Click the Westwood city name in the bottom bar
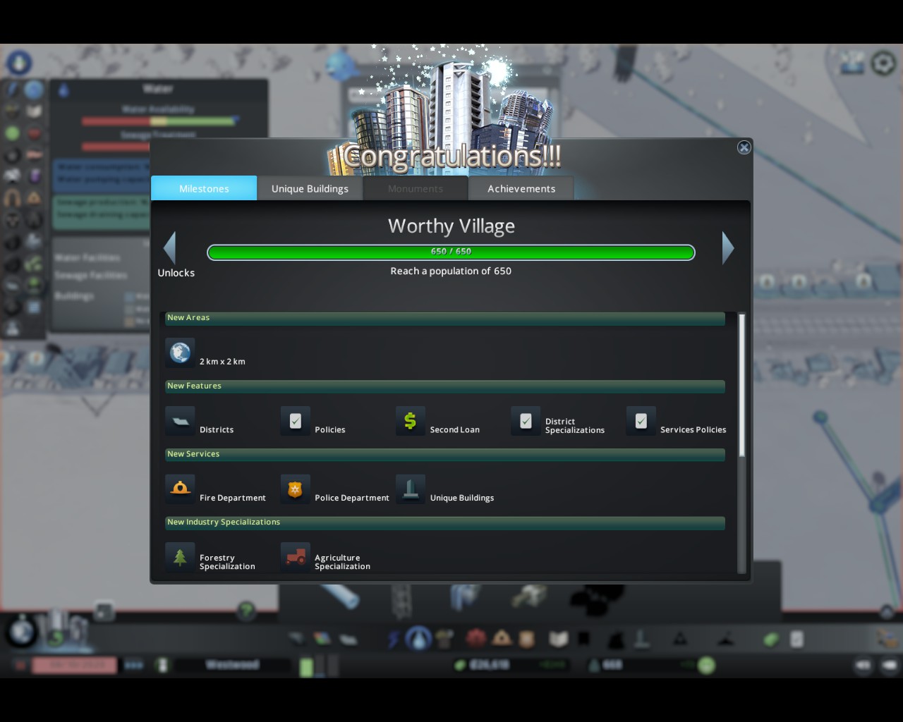Screen dimensions: 903x722 [x=232, y=665]
